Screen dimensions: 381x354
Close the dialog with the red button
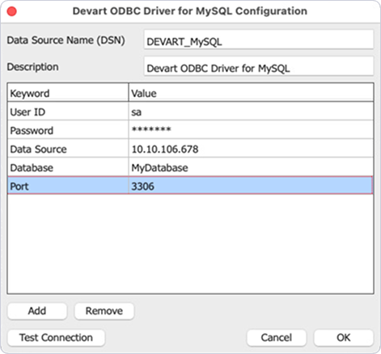point(12,11)
